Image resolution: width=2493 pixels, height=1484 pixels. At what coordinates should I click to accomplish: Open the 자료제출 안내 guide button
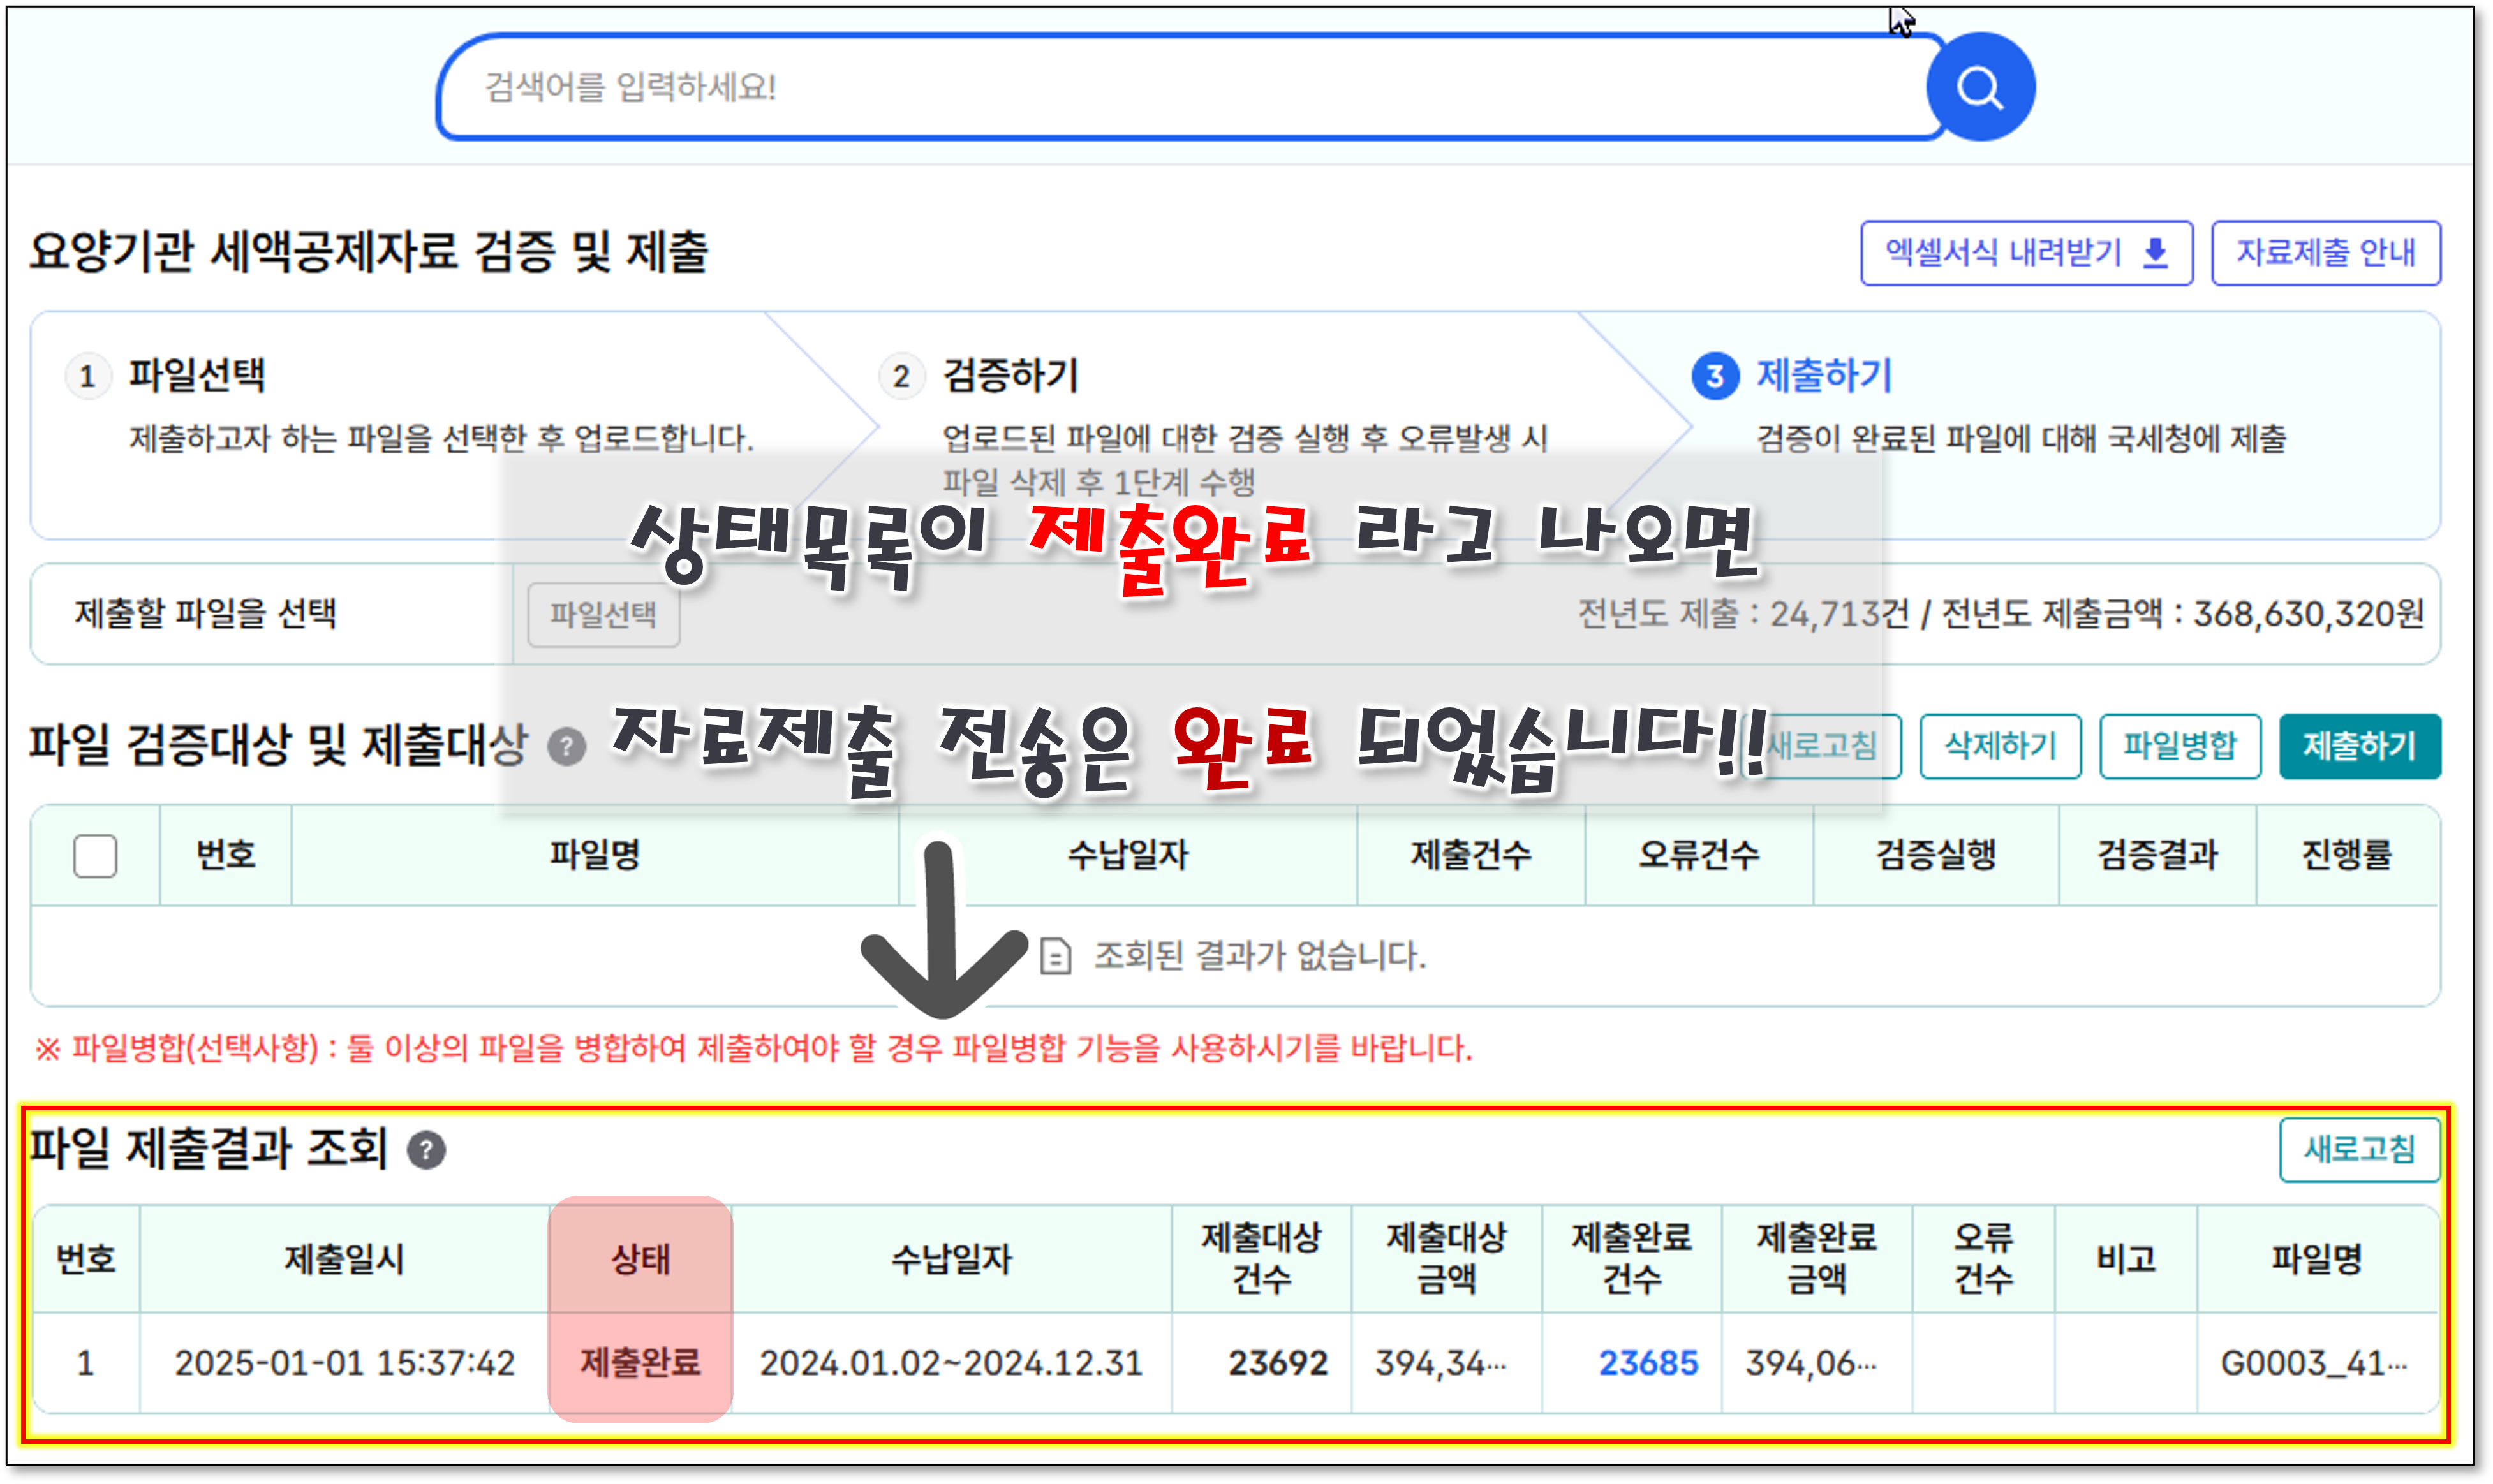click(2325, 253)
